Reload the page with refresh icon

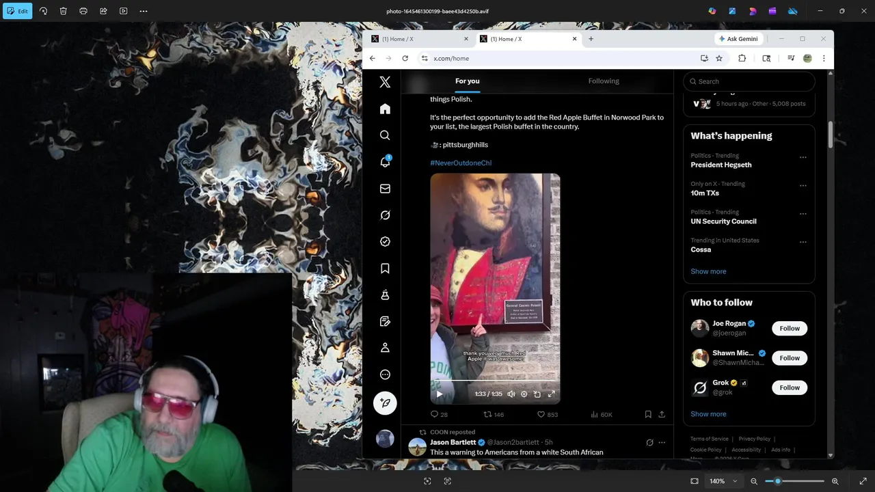coord(405,58)
